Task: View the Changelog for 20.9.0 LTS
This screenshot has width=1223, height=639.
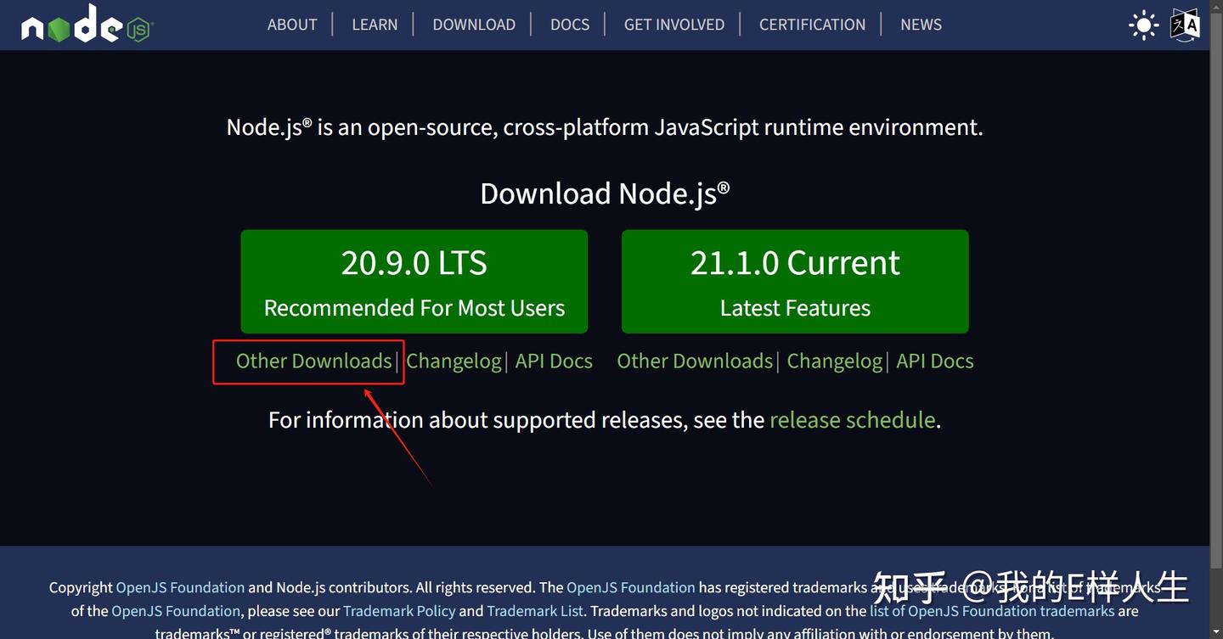Action: point(454,361)
